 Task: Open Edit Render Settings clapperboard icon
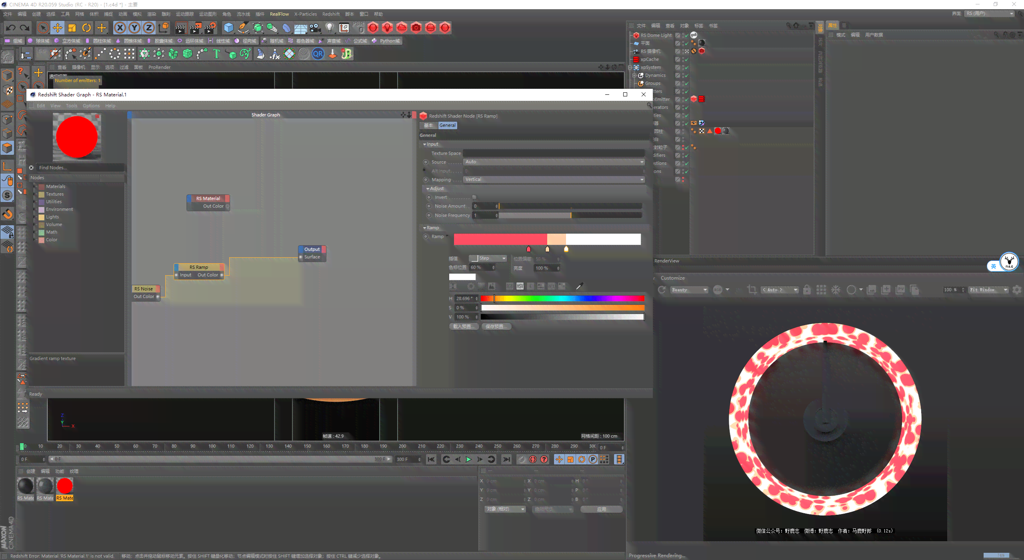(x=210, y=28)
